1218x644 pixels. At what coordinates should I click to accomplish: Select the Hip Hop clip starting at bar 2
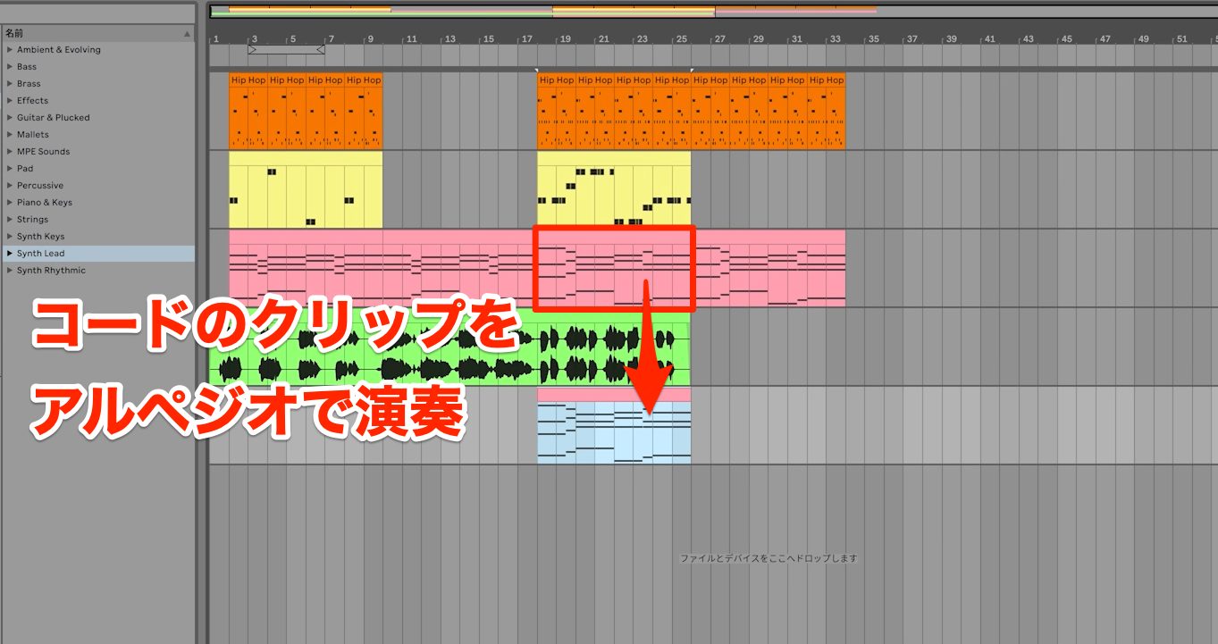248,111
